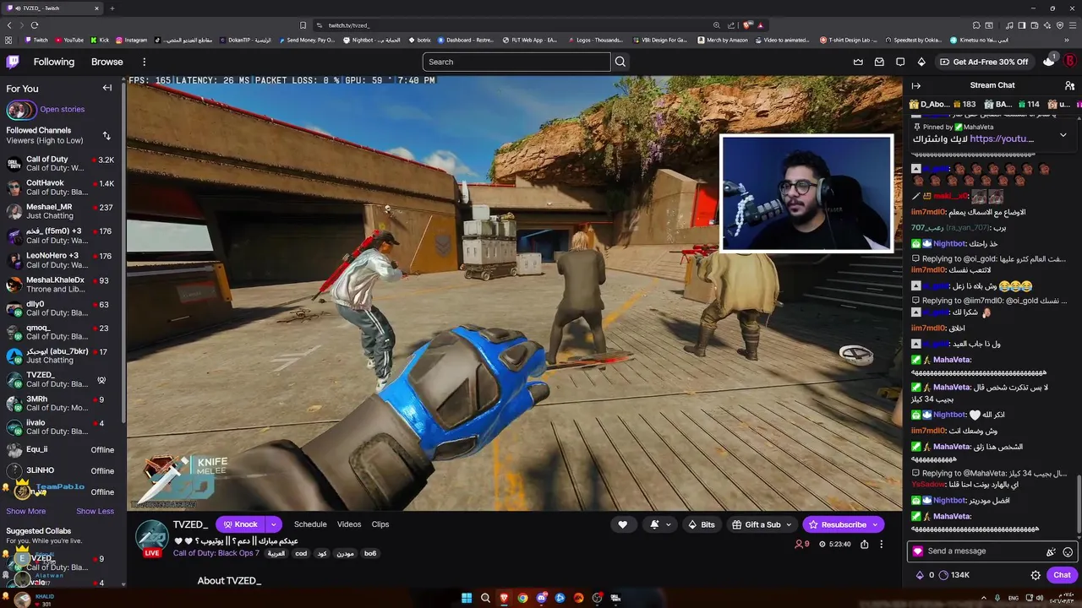
Task: Click the cod stream tag
Action: click(x=301, y=553)
